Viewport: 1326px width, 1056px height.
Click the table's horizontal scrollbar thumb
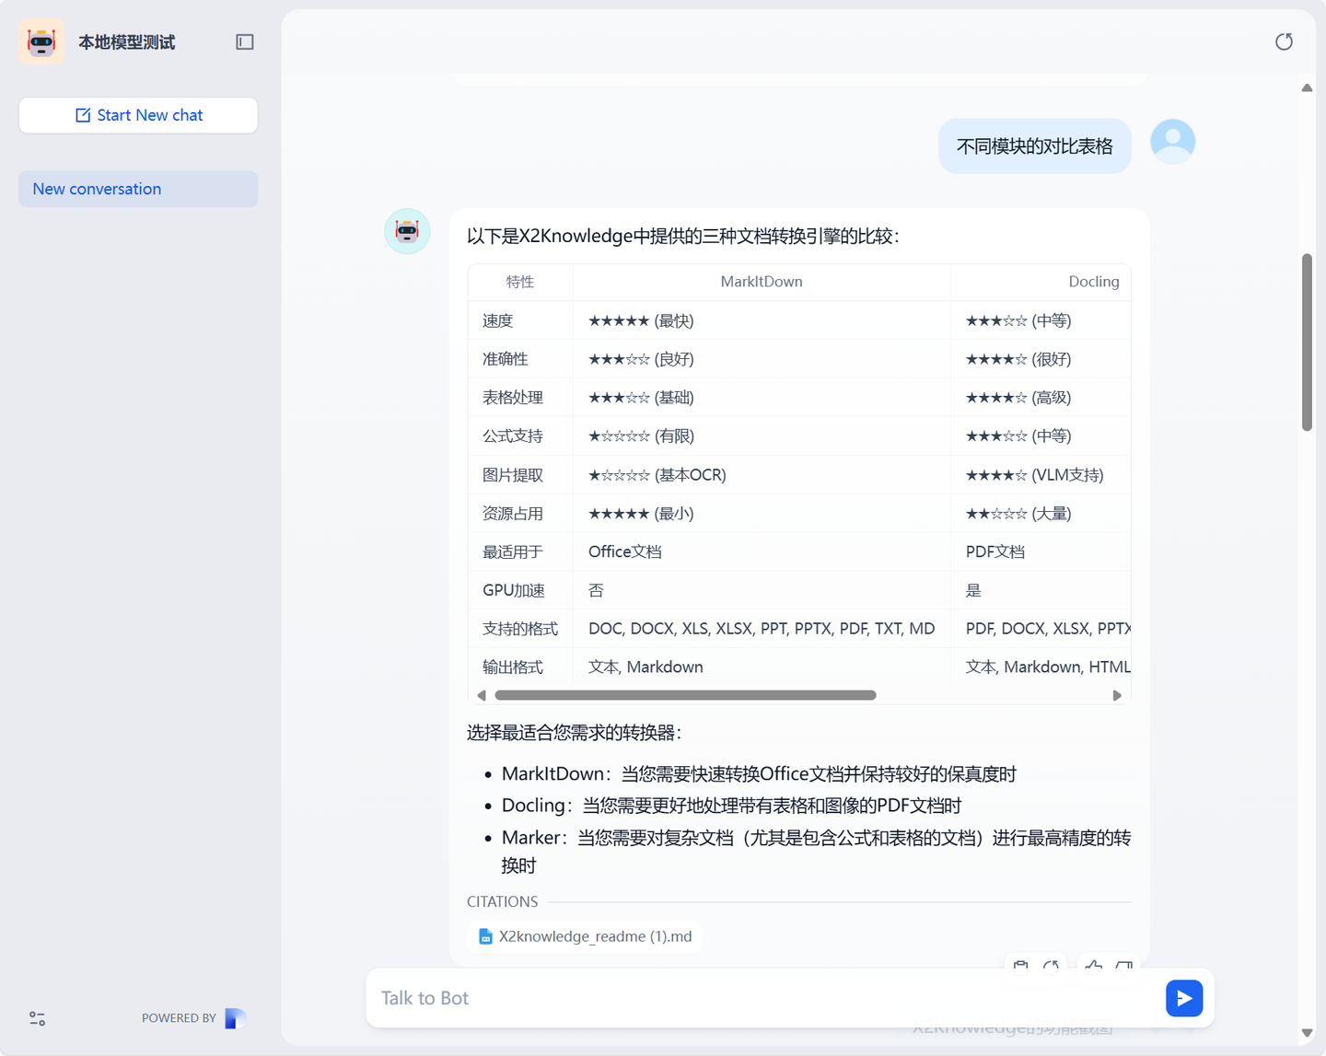point(685,695)
